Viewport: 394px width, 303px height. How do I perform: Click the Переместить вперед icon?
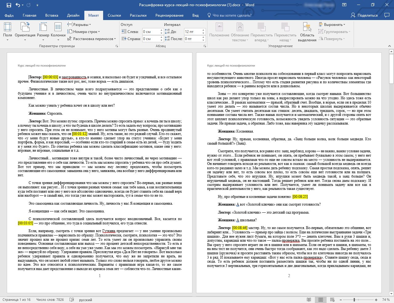(262, 31)
